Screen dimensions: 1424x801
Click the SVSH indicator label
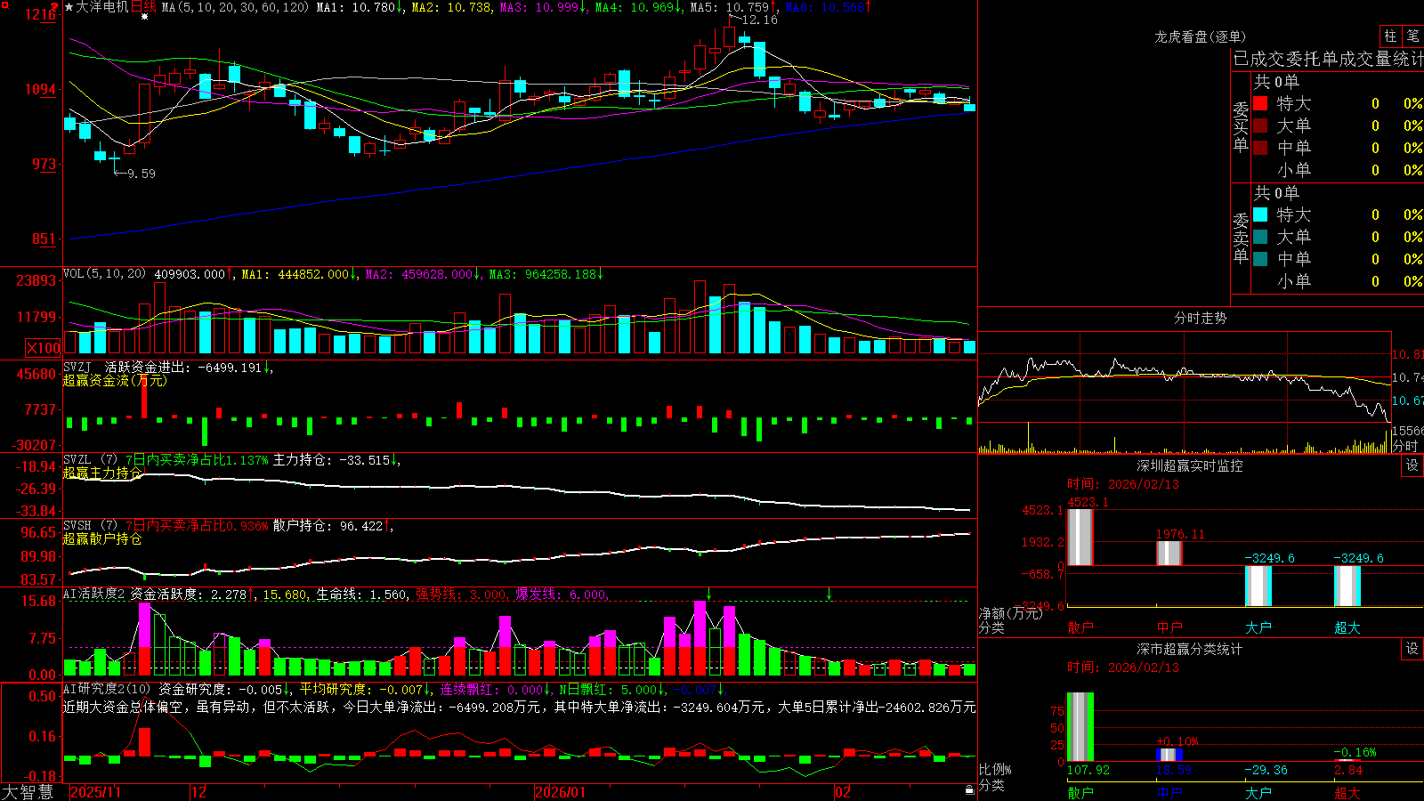tap(77, 526)
